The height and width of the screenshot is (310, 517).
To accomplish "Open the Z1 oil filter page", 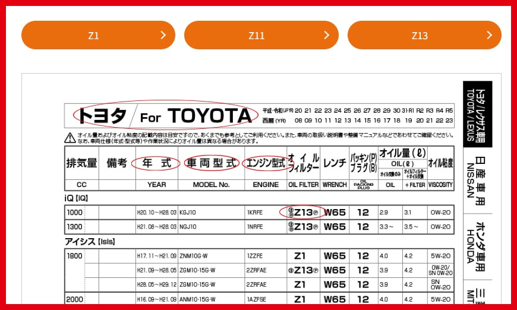I will tap(94, 35).
